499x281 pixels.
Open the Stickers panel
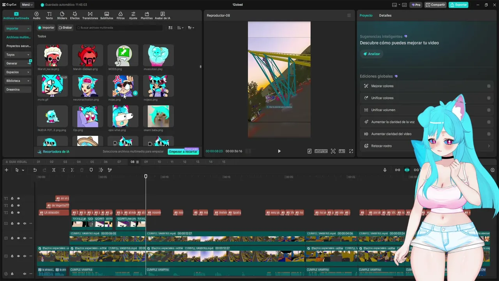(x=62, y=16)
